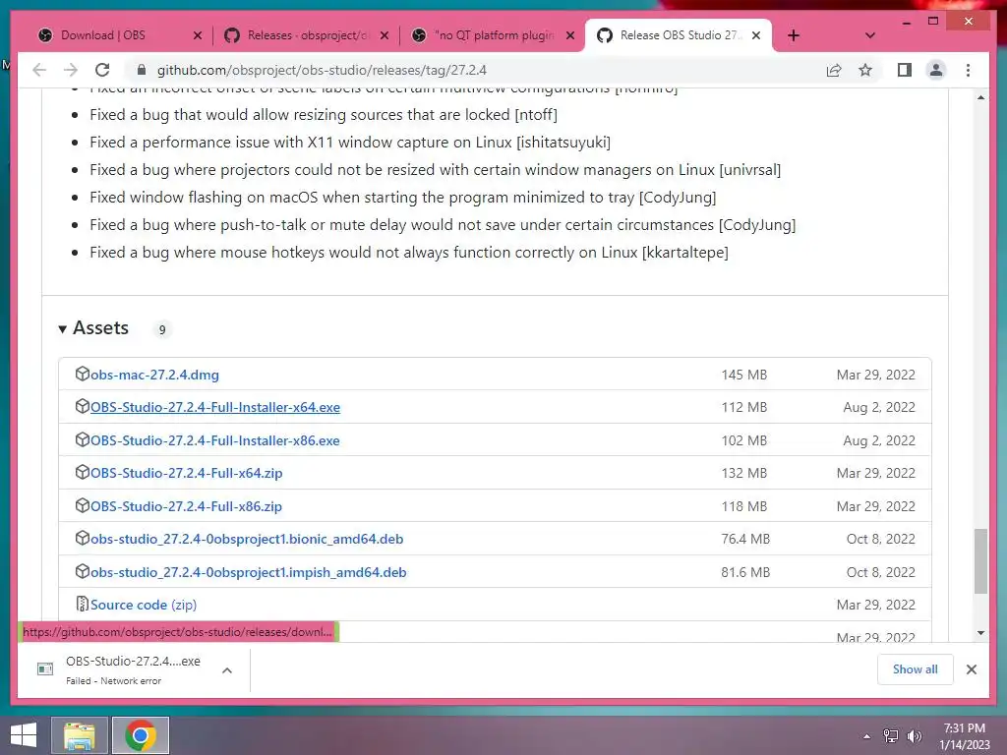The image size is (1007, 755).
Task: Download OBS-Studio-27.2.4-Full-x64.zip
Action: click(186, 473)
